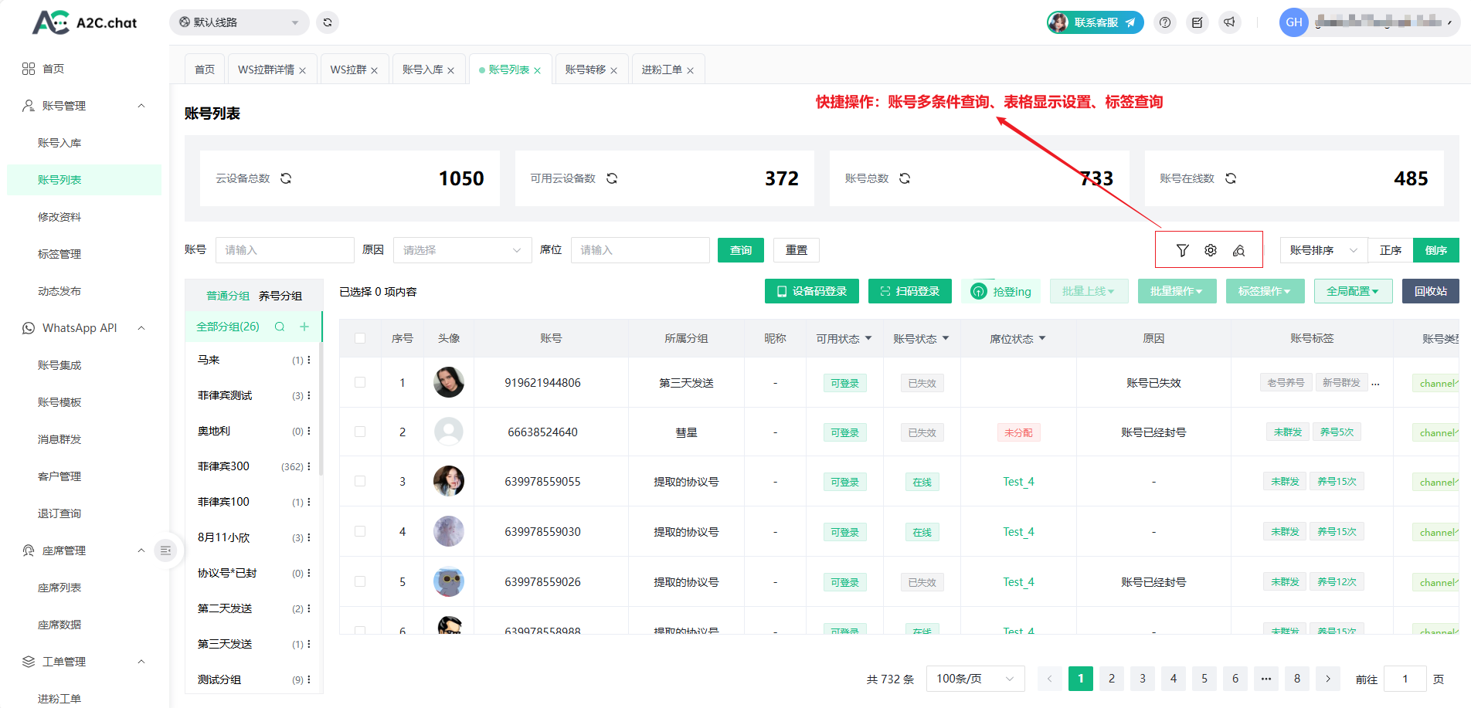Tick the select-all checkbox in table header
The image size is (1471, 708).
click(360, 338)
